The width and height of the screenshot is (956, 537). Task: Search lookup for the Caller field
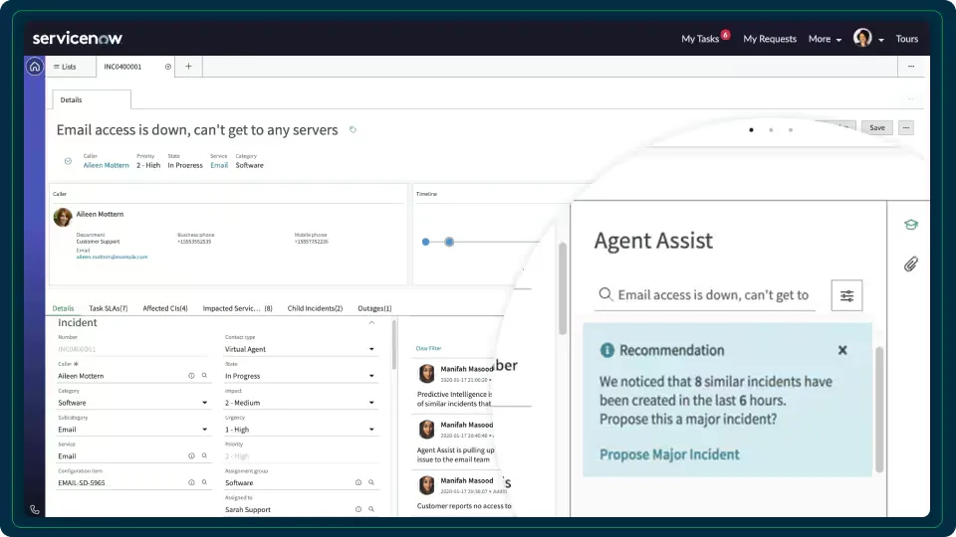click(x=204, y=376)
